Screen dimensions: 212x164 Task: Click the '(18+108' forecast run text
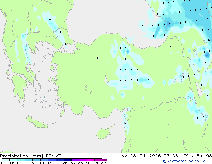(x=202, y=156)
